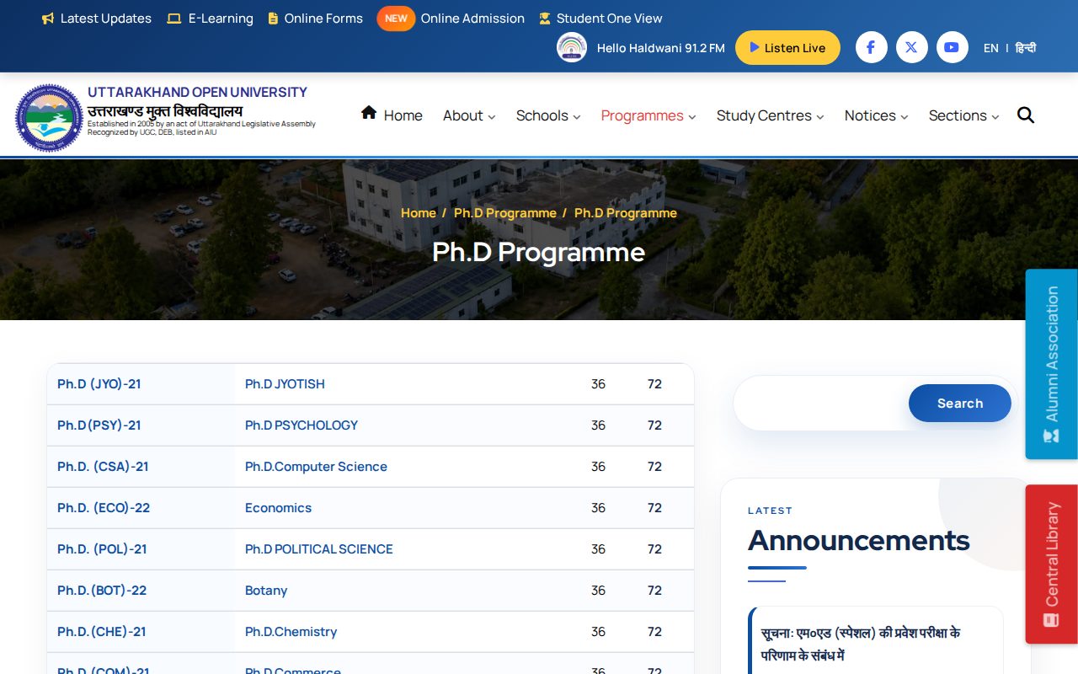
Task: Click the blue Search button
Action: pyautogui.click(x=960, y=403)
